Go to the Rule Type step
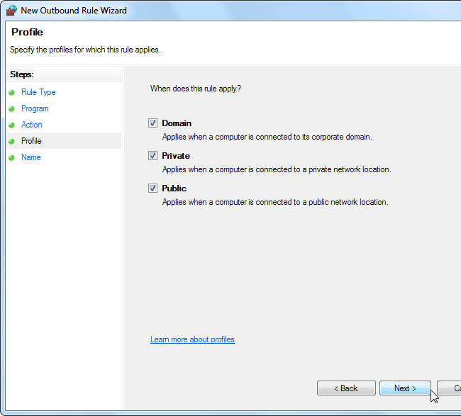Image resolution: width=461 pixels, height=416 pixels. pos(38,92)
